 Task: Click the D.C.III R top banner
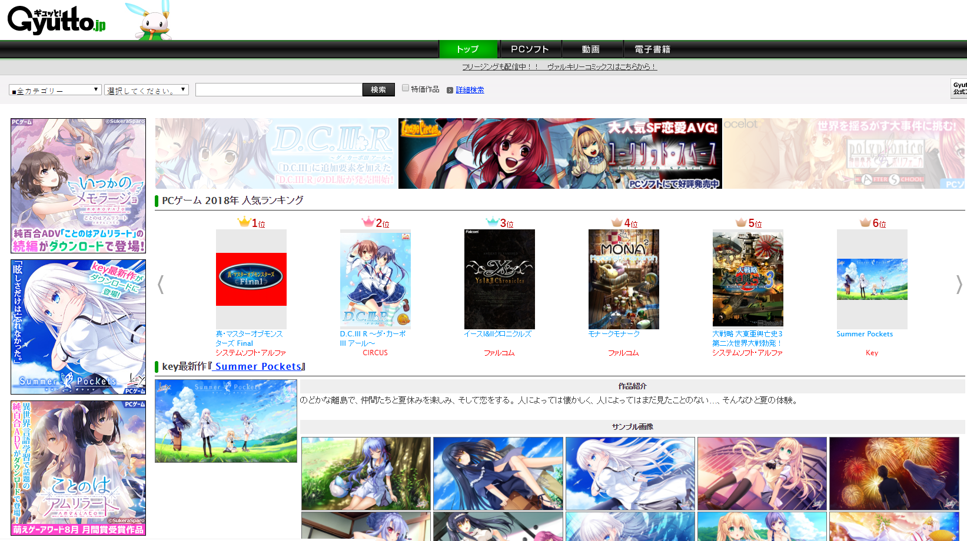click(x=276, y=153)
